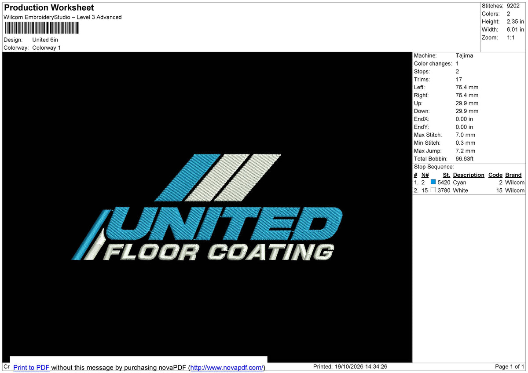Select the Height value 2.35 in
Screen dimensions: 528x373
(515, 22)
